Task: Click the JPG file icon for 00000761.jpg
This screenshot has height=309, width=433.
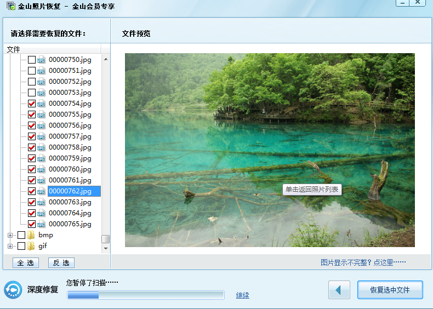Action: tap(41, 180)
